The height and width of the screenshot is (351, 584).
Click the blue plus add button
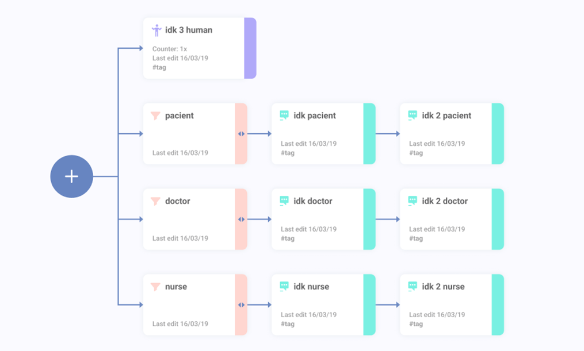click(x=71, y=176)
